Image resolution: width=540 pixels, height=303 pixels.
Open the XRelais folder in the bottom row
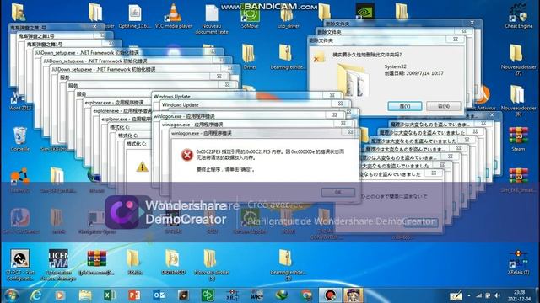coord(135,262)
